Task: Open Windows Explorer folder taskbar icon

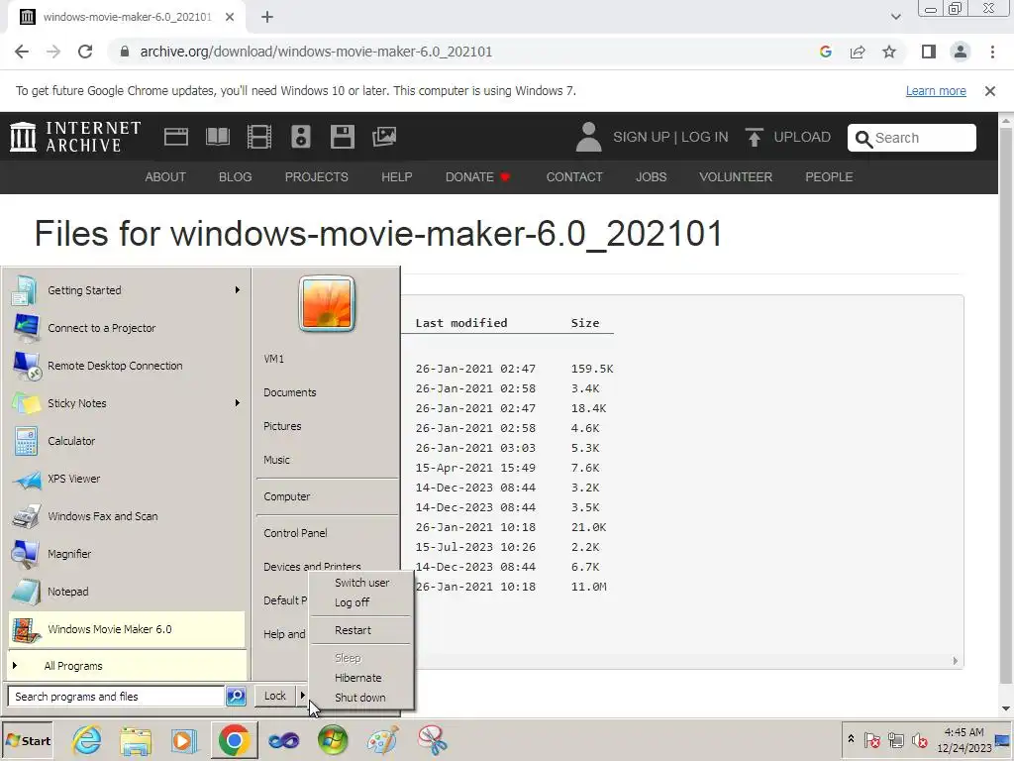Action: pyautogui.click(x=135, y=740)
